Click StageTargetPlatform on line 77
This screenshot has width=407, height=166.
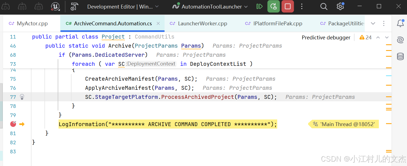(126, 97)
